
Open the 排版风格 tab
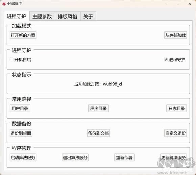coord(68,16)
